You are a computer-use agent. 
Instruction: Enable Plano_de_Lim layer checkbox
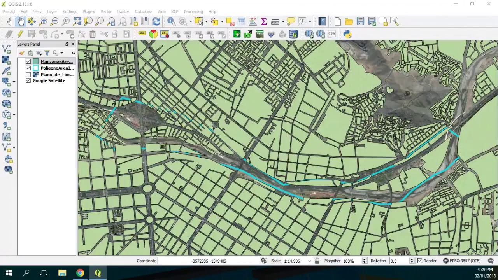[x=28, y=75]
